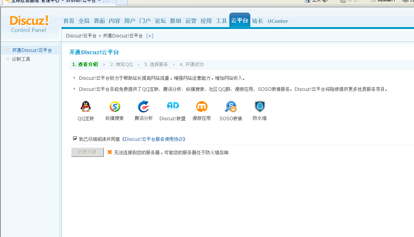This screenshot has width=414, height=237.
Task: Click step 1. 查看介绍
Action: (x=85, y=64)
